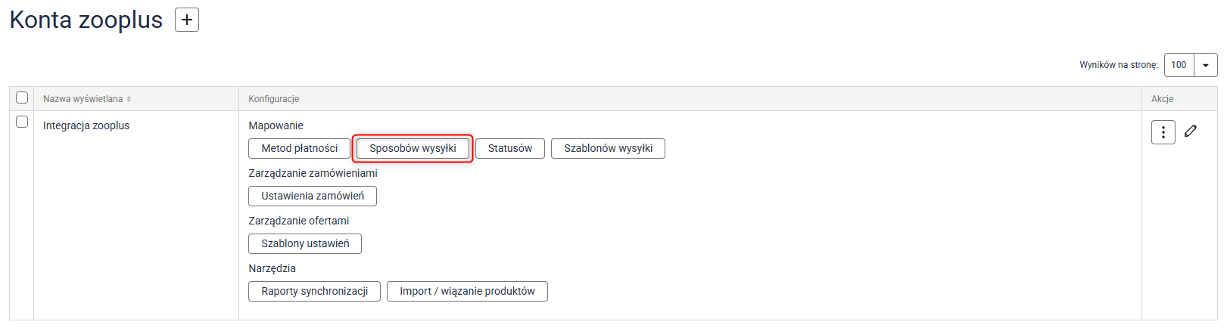Select the Integracja zooplus row checkbox

(22, 122)
